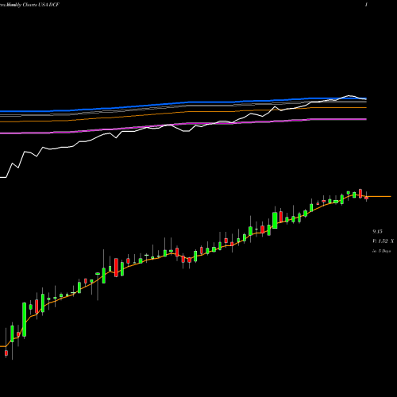This screenshot has height=397, width=397.
Task: Click the 'in 5 Days' label
Action: 382,251
